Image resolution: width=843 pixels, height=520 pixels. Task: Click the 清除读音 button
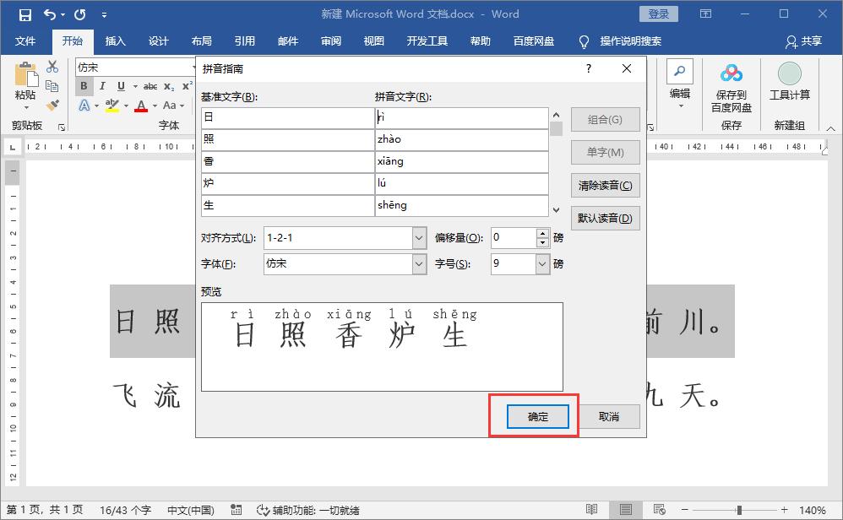point(605,185)
